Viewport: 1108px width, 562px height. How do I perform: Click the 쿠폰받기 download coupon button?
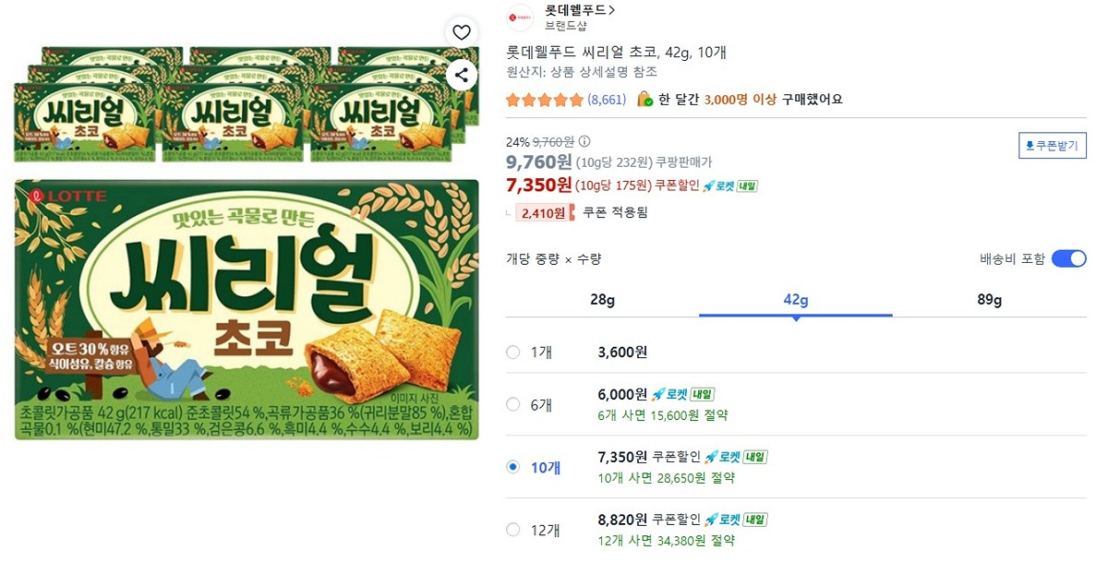(x=1053, y=146)
